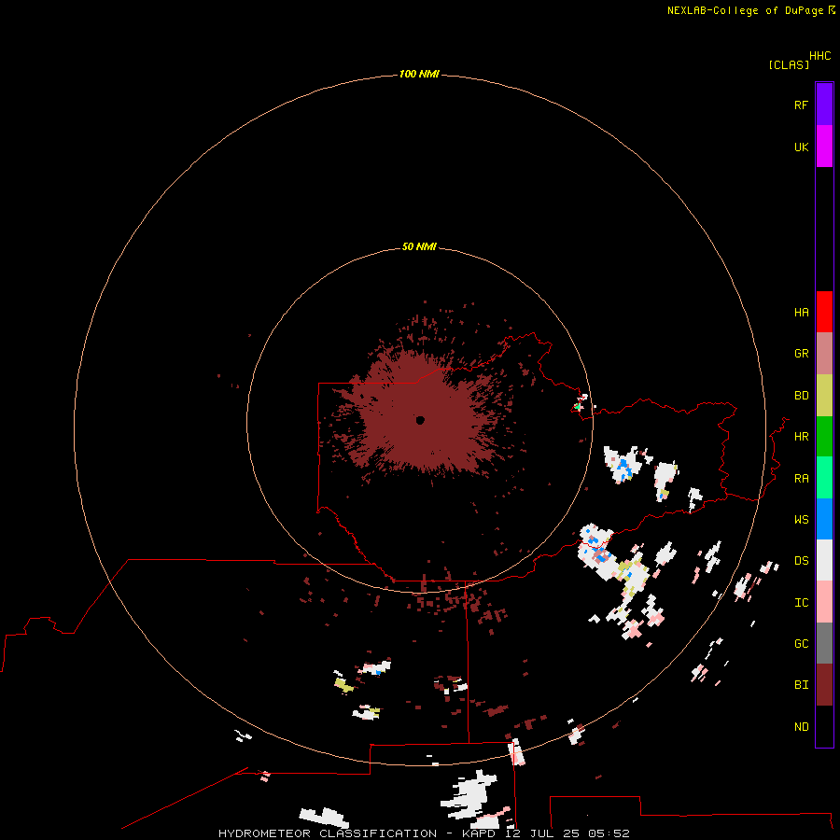Click the GR legend label

pos(801,354)
